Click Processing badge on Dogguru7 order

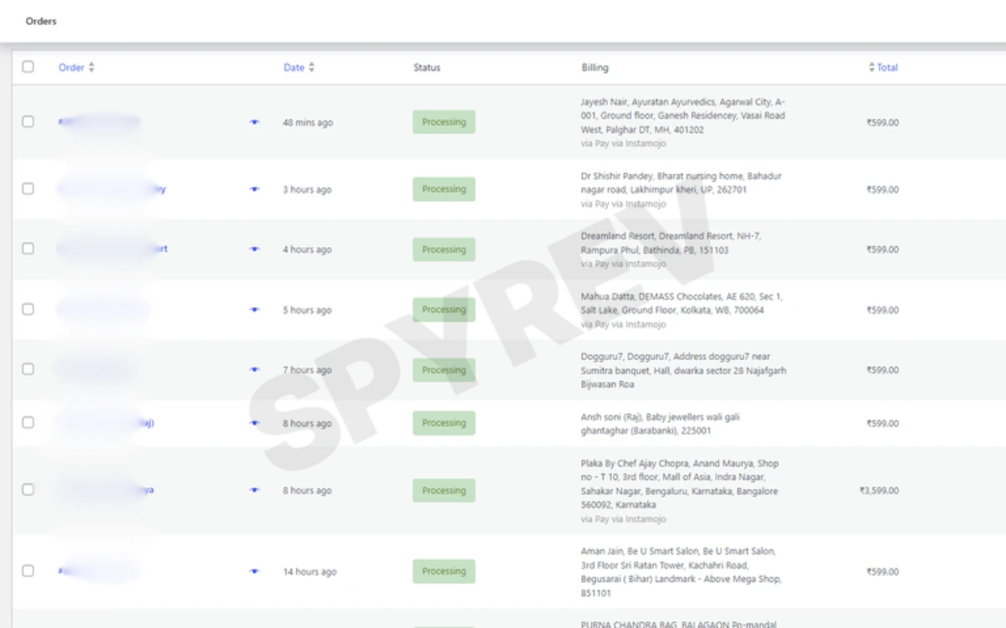(x=443, y=370)
